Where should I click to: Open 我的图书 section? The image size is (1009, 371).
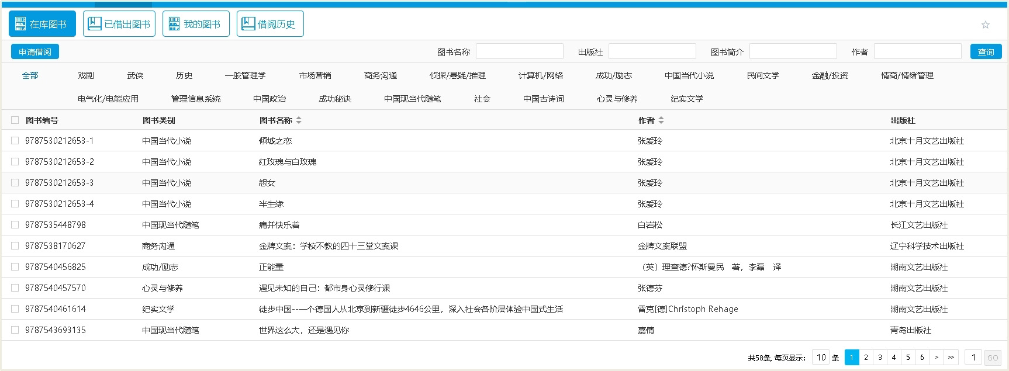point(196,24)
